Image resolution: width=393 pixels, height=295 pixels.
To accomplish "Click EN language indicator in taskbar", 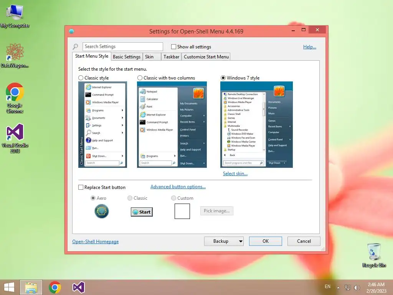I will [327, 287].
